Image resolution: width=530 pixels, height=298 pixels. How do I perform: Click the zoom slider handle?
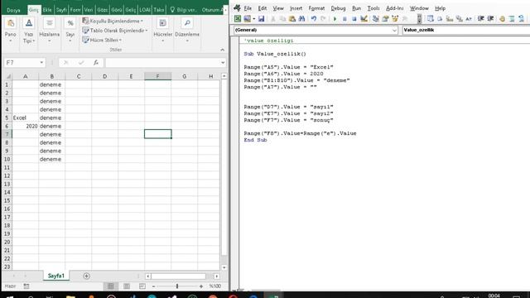pos(176,286)
